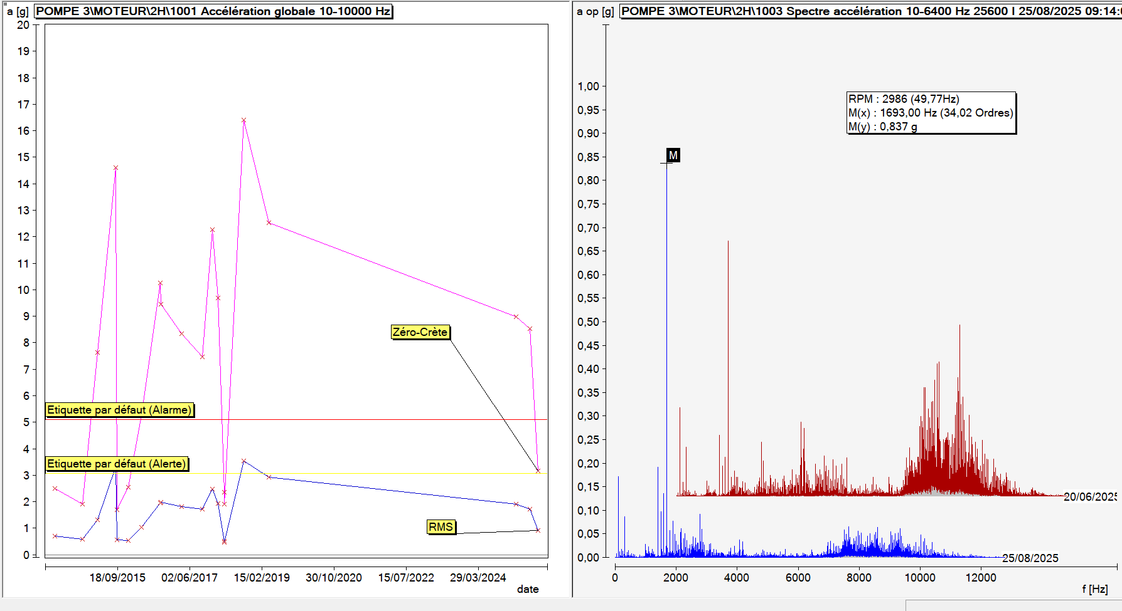The image size is (1122, 611).
Task: Click the red spectrum peak near 3700 Hz
Action: click(x=728, y=242)
